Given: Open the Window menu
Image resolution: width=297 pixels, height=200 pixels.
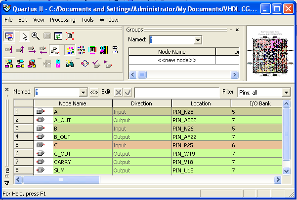Looking at the screenshot, I should tap(109, 20).
